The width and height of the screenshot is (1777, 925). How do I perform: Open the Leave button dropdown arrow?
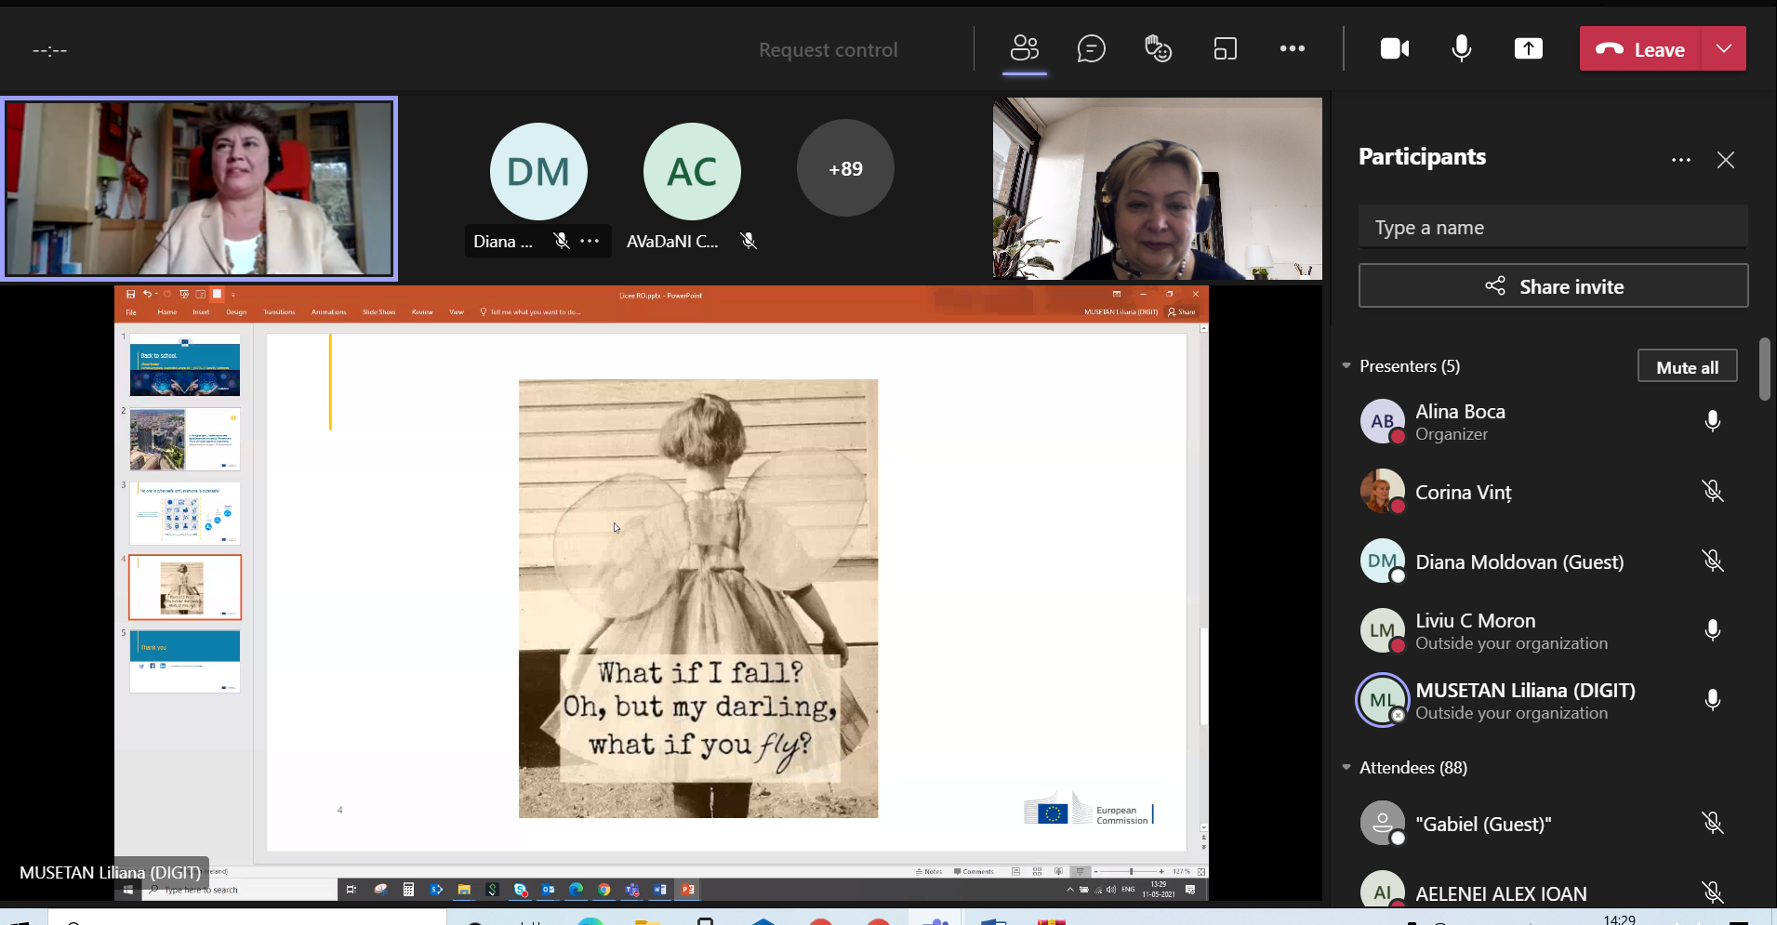point(1723,48)
